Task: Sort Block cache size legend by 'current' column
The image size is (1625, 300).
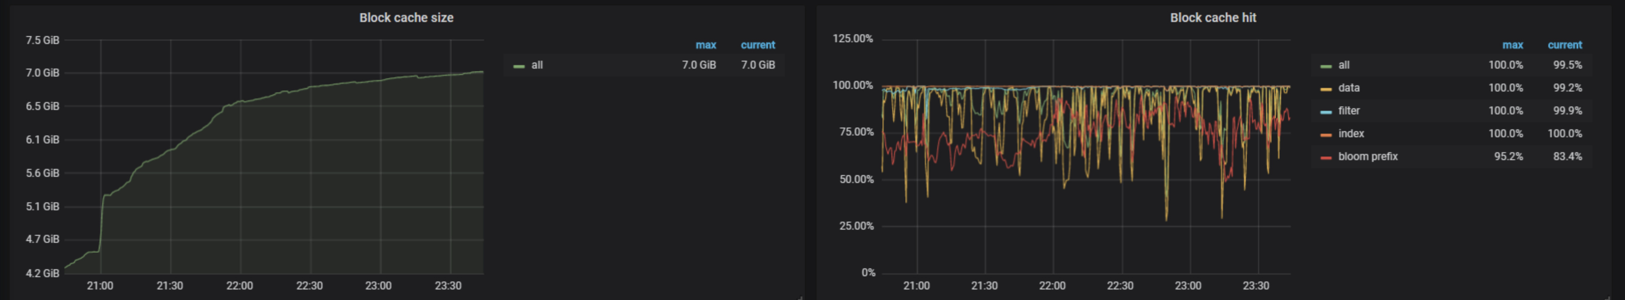Action: [x=758, y=45]
